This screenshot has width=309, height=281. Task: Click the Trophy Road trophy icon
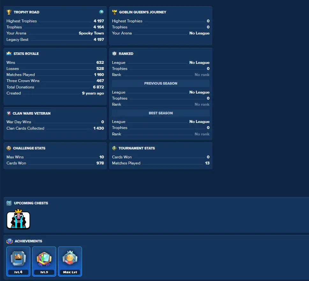pos(9,12)
